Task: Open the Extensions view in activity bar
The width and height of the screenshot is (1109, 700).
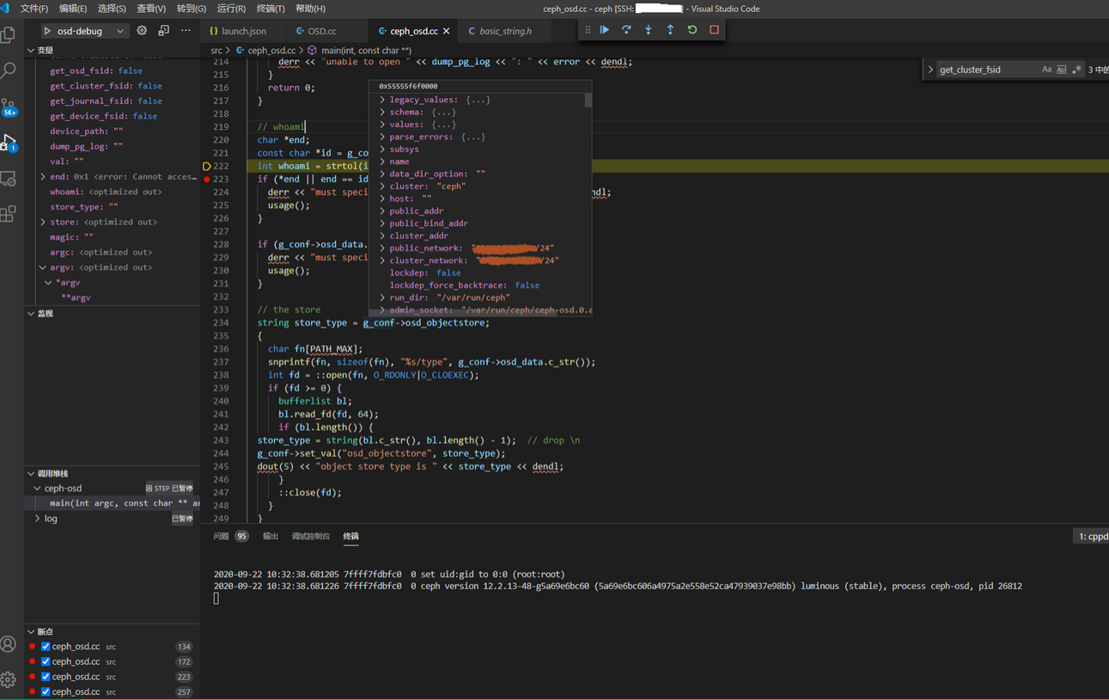Action: pos(9,214)
